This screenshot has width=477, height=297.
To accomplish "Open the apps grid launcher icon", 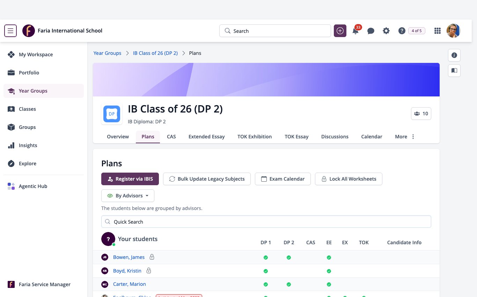I will [437, 31].
